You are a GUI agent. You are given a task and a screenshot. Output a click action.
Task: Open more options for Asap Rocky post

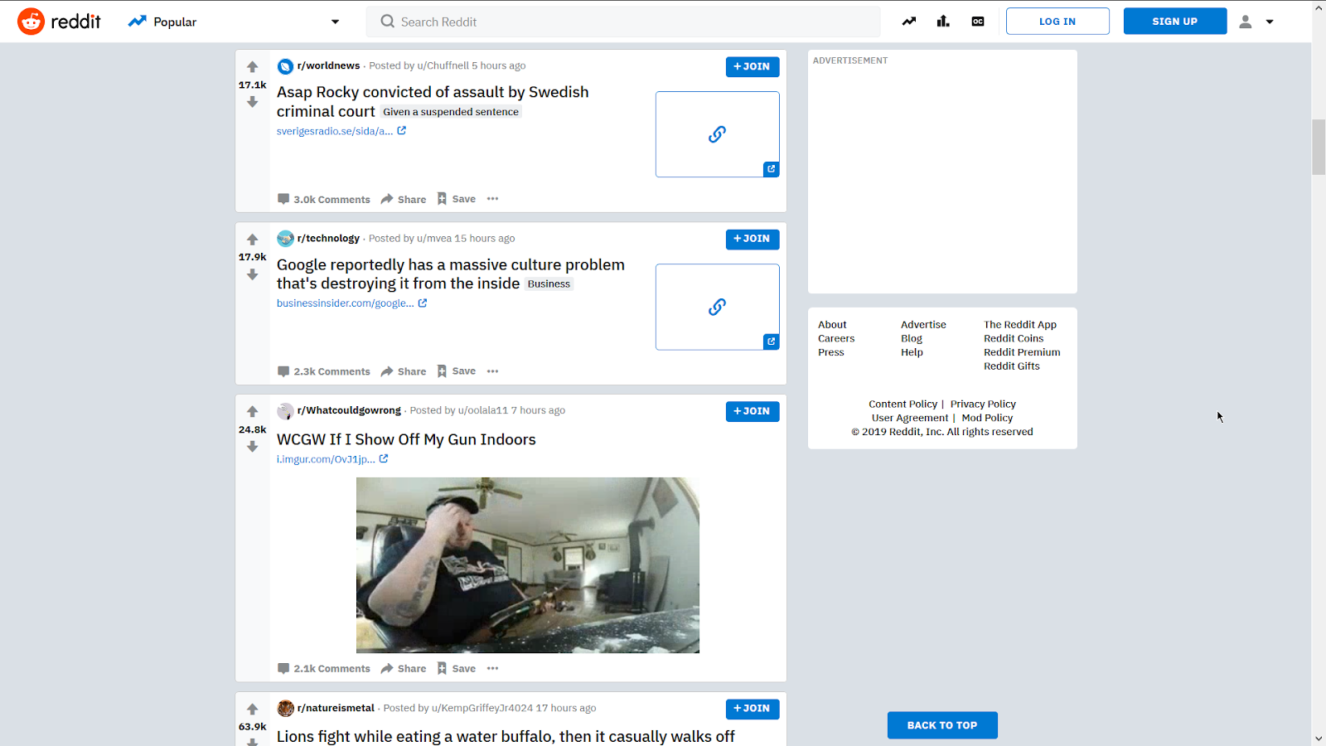493,199
